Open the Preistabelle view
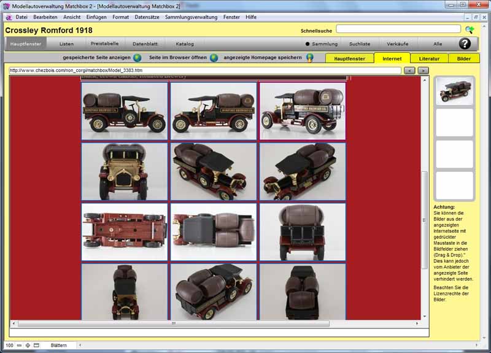The image size is (491, 353). [x=105, y=44]
